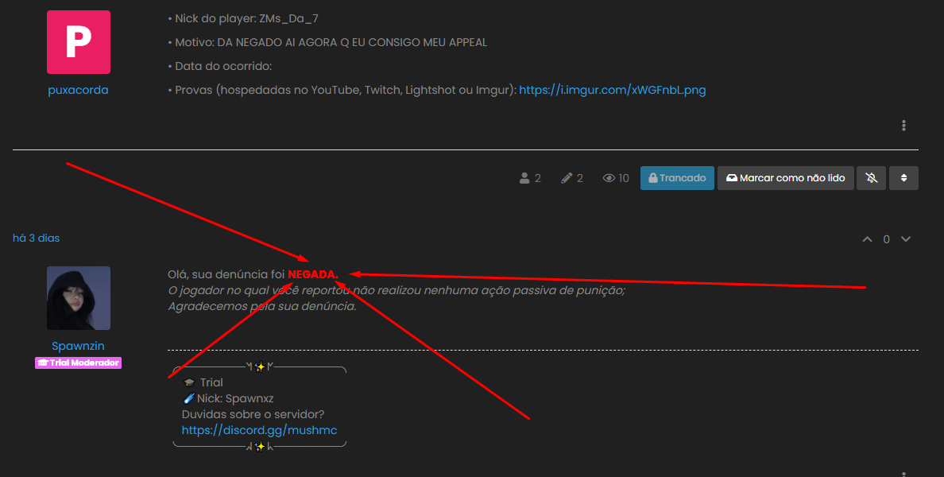Click the graduation cap Trial signature line
The width and height of the screenshot is (944, 477).
(203, 382)
